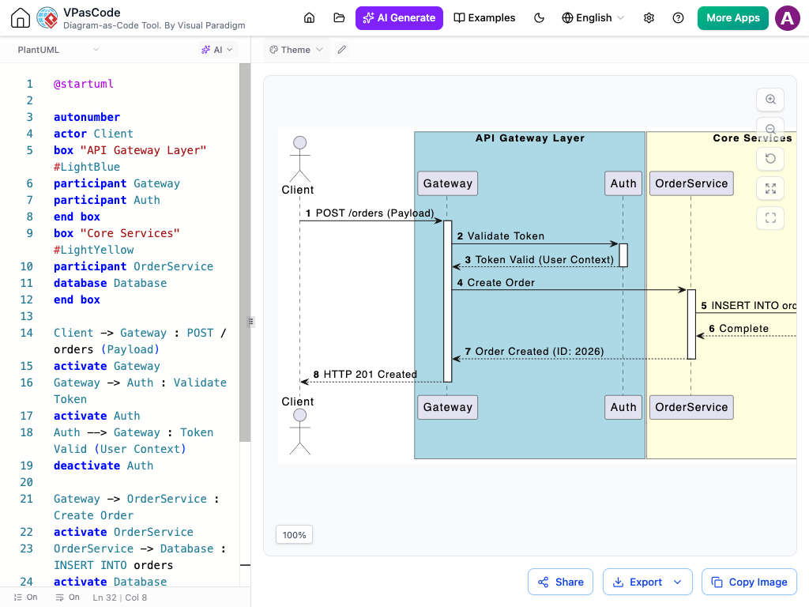Click the bottom OrderService participant box
The width and height of the screenshot is (809, 607).
click(x=690, y=407)
